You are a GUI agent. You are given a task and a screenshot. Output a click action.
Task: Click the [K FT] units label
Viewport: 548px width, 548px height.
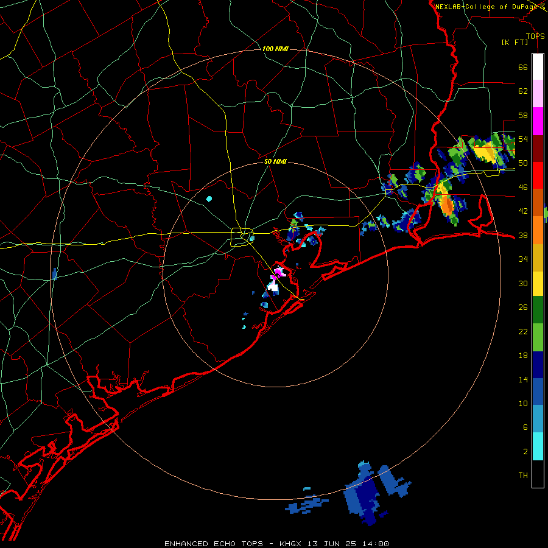[515, 43]
